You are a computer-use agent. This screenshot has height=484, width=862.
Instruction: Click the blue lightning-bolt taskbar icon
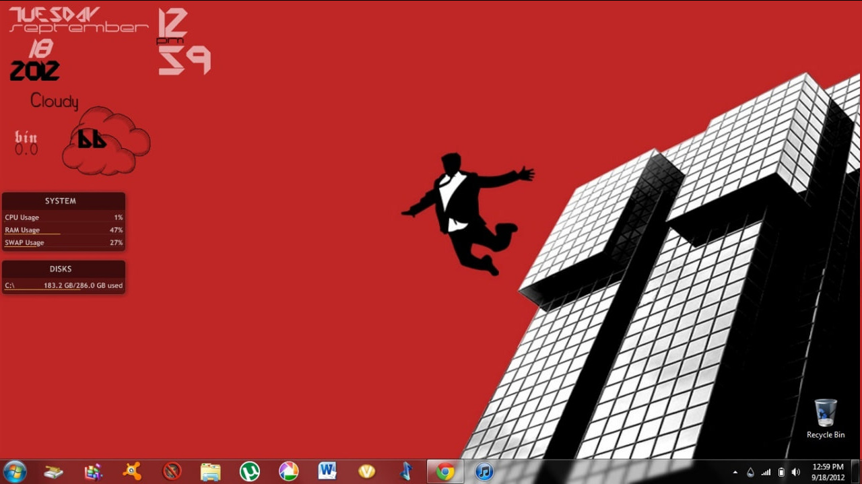405,471
